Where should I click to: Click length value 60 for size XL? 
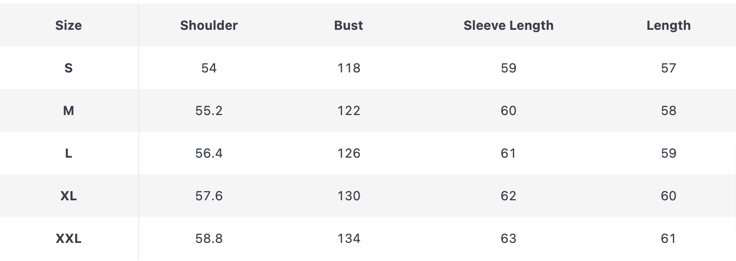pyautogui.click(x=668, y=196)
